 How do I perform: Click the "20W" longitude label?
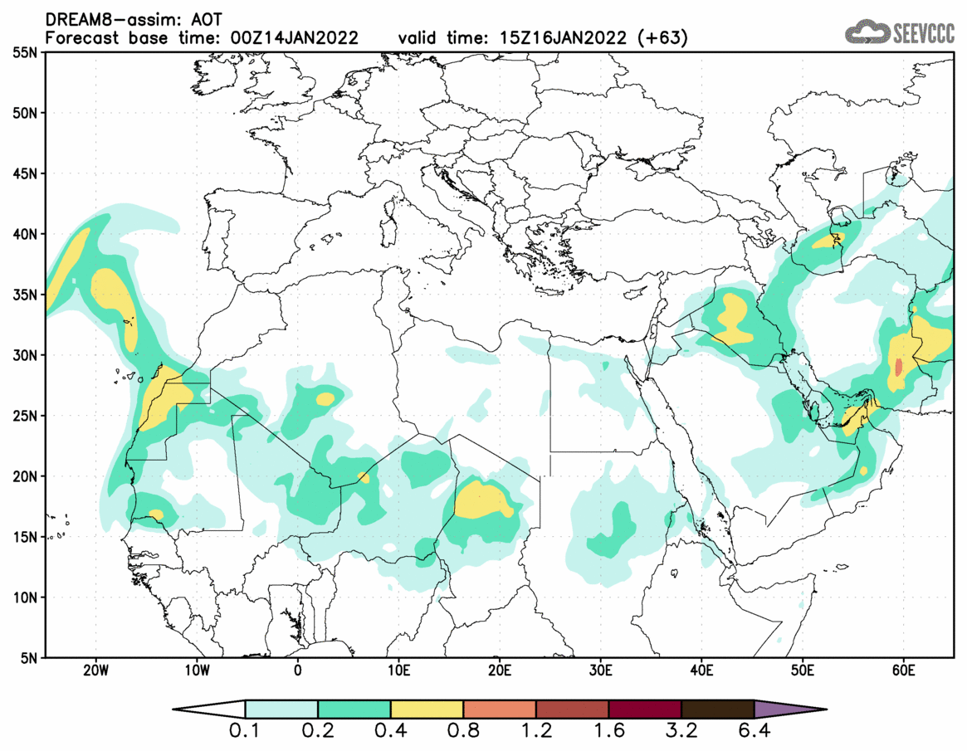pos(95,671)
